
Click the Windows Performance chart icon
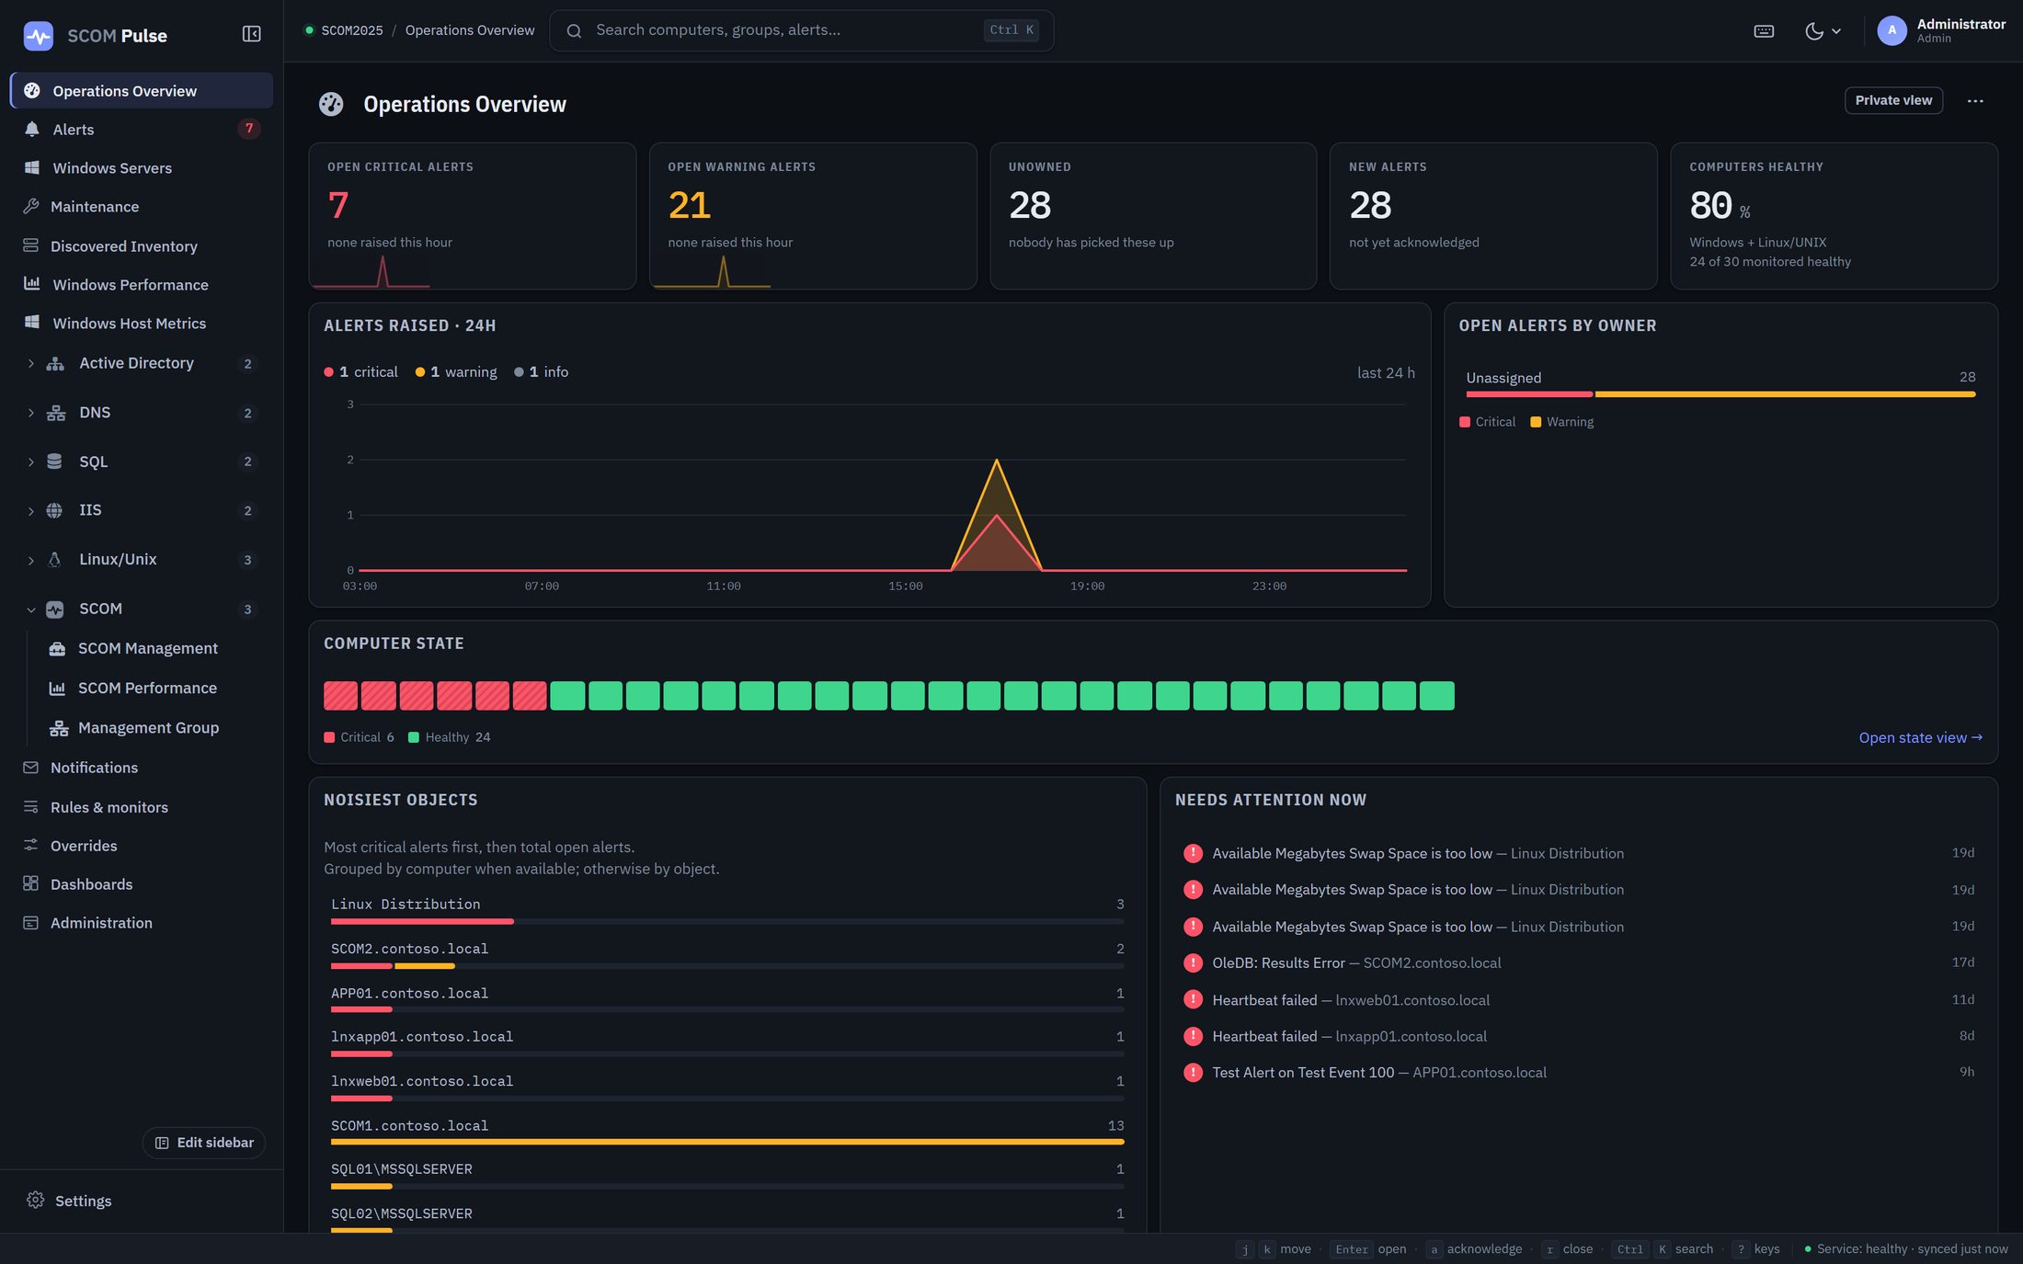(32, 284)
